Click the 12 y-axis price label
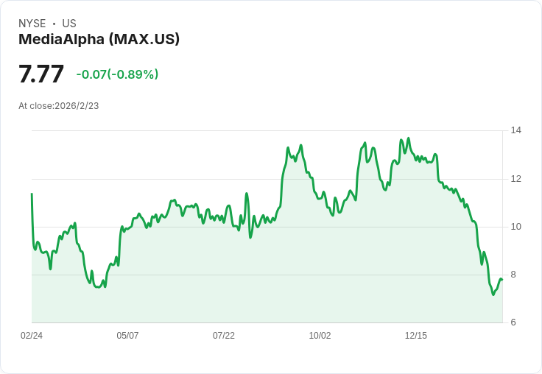This screenshot has height=374, width=542. pyautogui.click(x=515, y=179)
